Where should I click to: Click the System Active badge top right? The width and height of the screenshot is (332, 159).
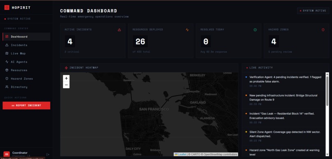click(313, 11)
